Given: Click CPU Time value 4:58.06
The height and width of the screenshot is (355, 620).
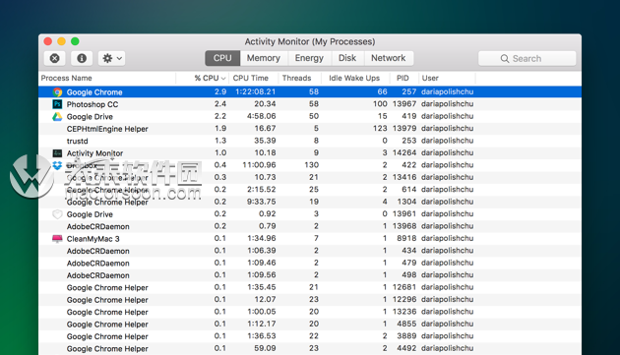Looking at the screenshot, I should click(x=262, y=116).
